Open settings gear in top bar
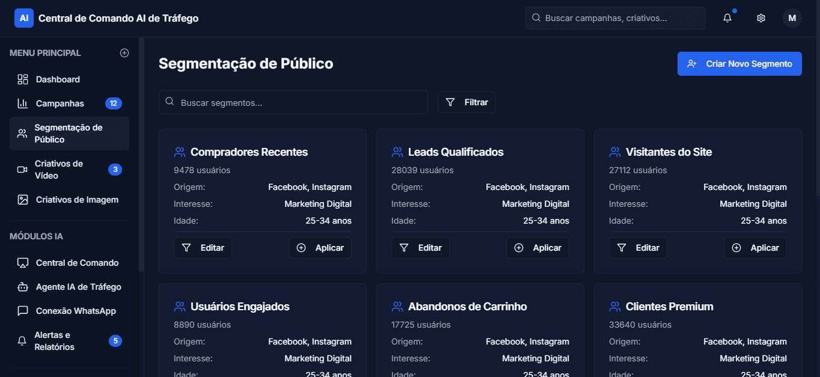820x377 pixels. coord(761,18)
